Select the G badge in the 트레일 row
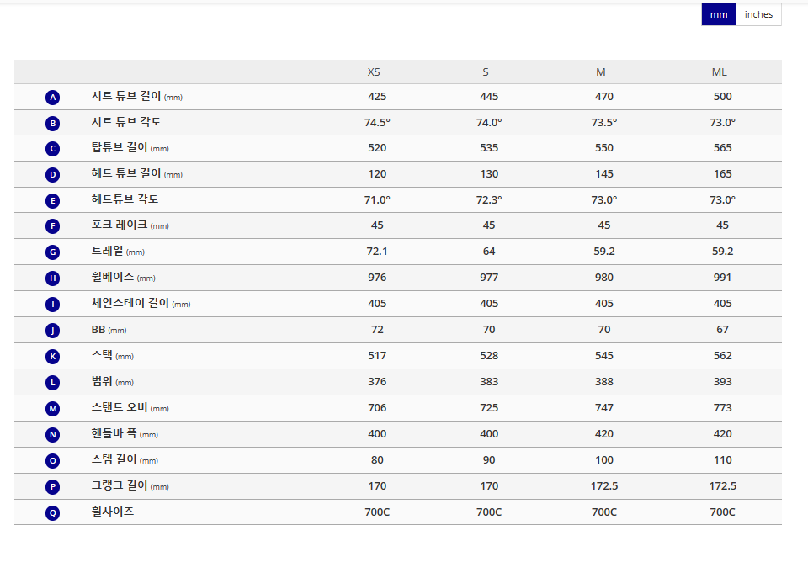 coord(52,252)
